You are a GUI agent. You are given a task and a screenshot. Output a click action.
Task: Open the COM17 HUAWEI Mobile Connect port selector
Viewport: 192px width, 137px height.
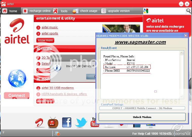tap(142, 108)
